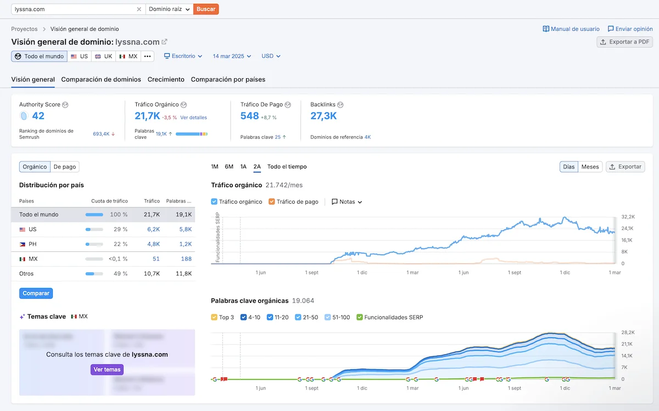Open the Authority Score info icon
659x411 pixels.
(65, 104)
